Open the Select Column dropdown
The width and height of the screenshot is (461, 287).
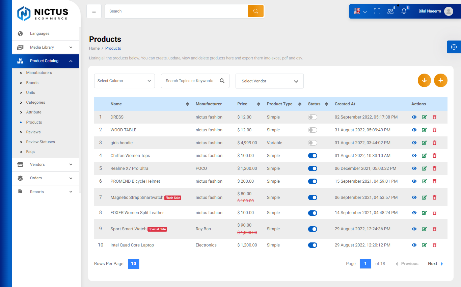(x=124, y=81)
